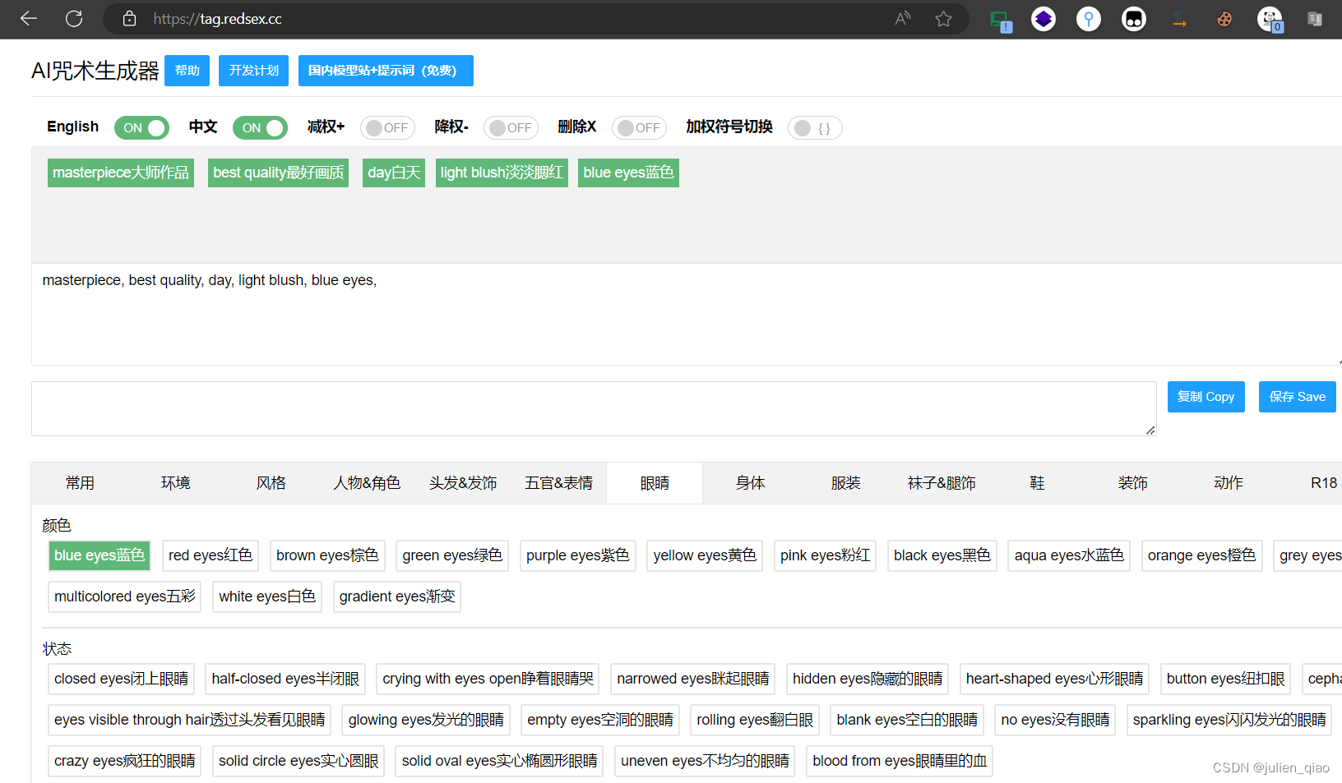Enable the 删除X toggle
1342x783 pixels.
coord(639,127)
